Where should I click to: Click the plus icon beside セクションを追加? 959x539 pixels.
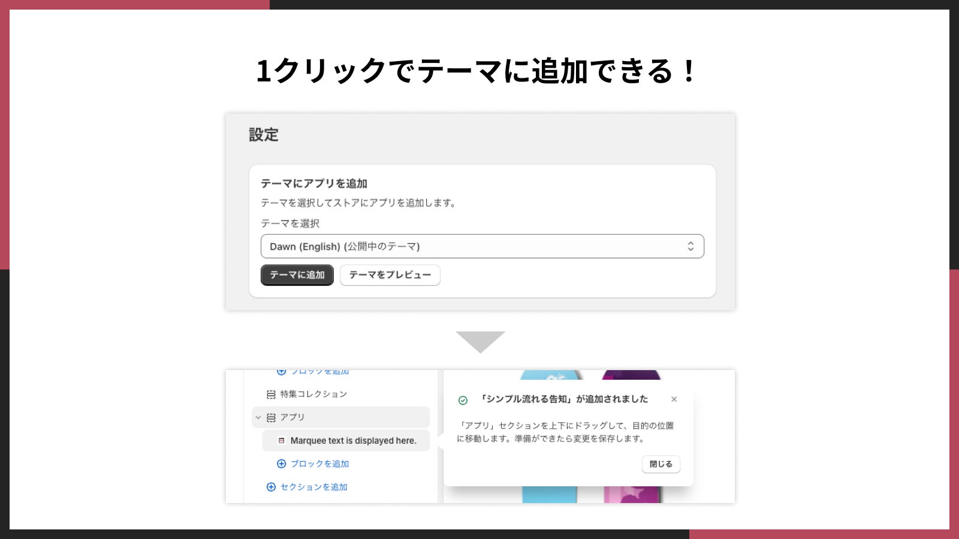pyautogui.click(x=271, y=487)
